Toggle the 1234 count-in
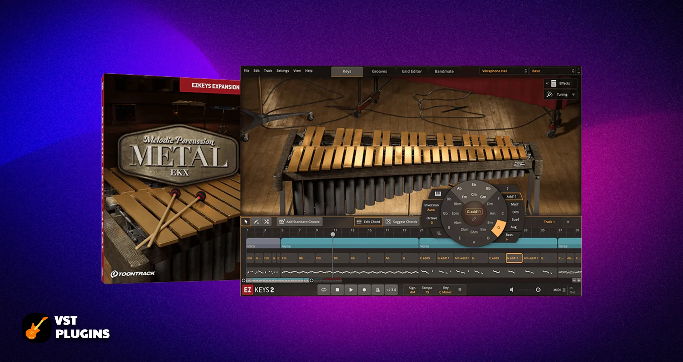The width and height of the screenshot is (683, 362). coord(391,290)
